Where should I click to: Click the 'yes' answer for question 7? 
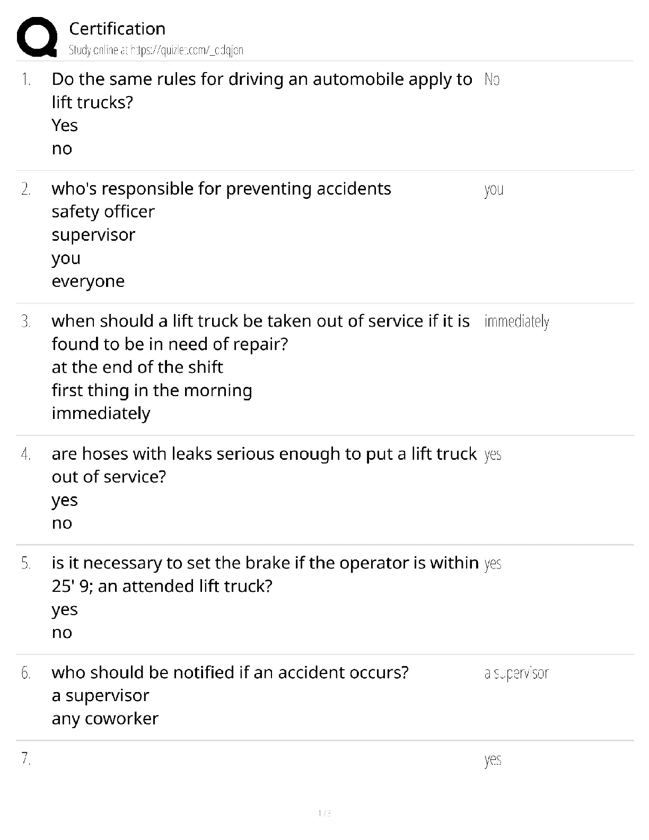click(493, 760)
